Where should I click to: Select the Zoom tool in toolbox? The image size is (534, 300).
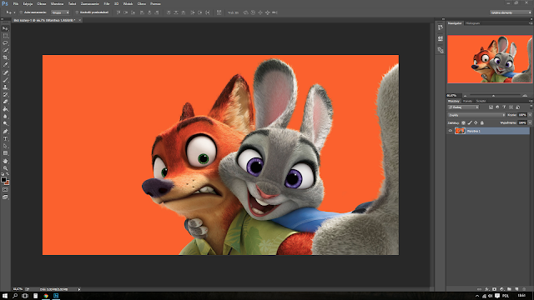(5, 168)
